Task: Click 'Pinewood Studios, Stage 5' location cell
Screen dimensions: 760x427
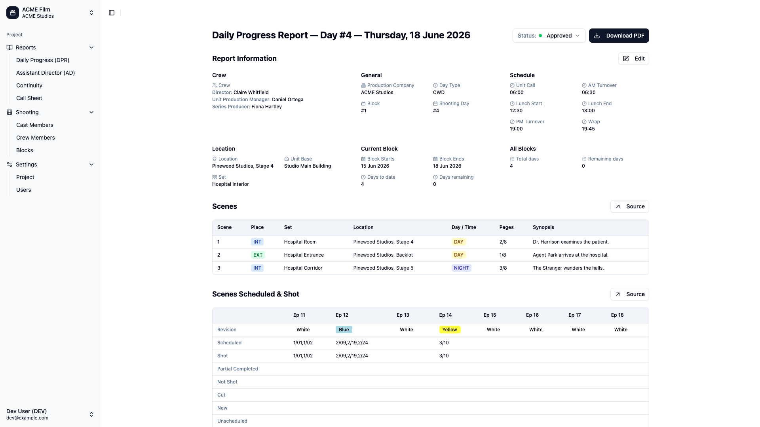Action: [x=383, y=268]
